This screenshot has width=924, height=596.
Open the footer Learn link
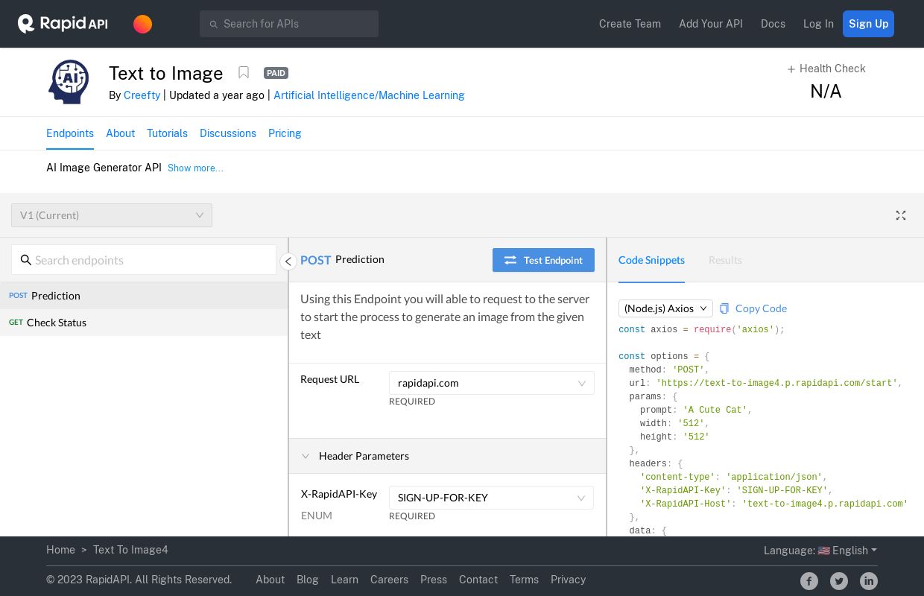(x=344, y=580)
